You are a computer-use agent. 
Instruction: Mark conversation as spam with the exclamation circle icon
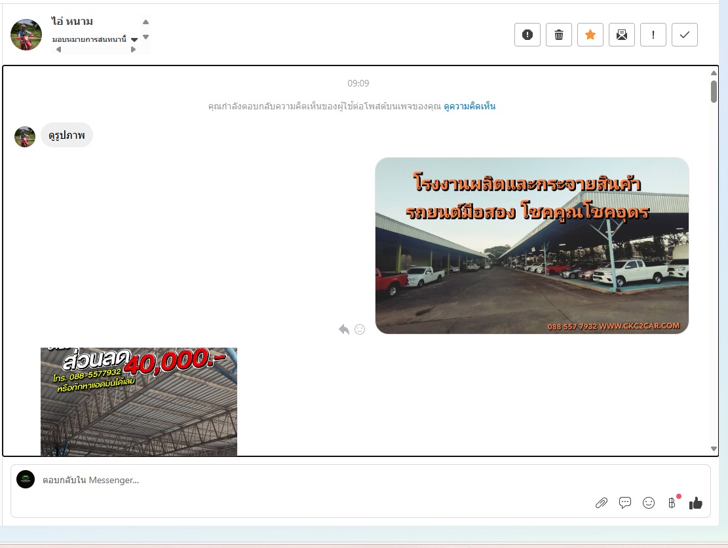coord(527,35)
